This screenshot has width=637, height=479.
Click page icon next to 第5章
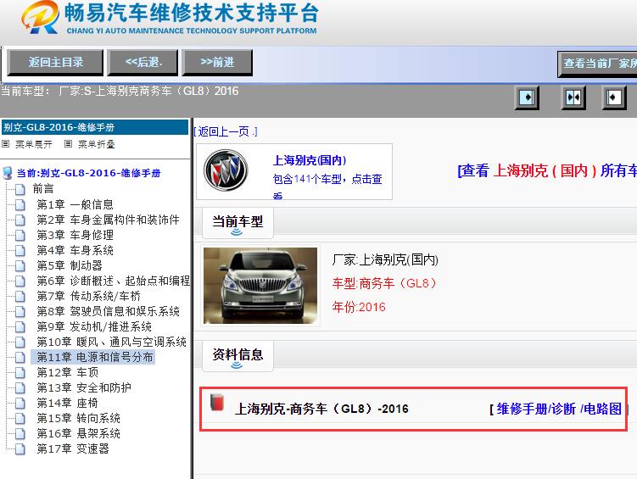point(20,266)
